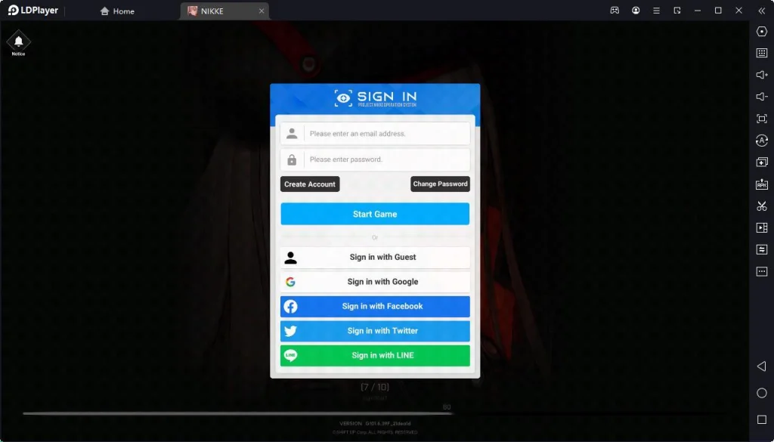Open the multi-instance manager icon
The width and height of the screenshot is (774, 442).
[762, 162]
